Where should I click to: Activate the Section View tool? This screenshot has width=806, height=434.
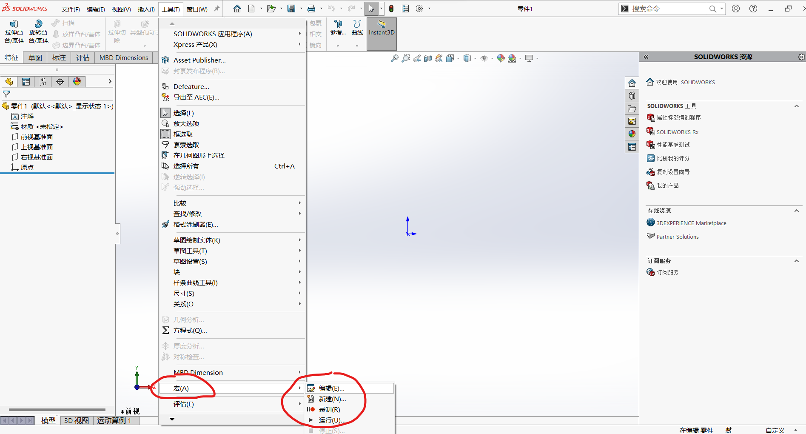tap(428, 58)
